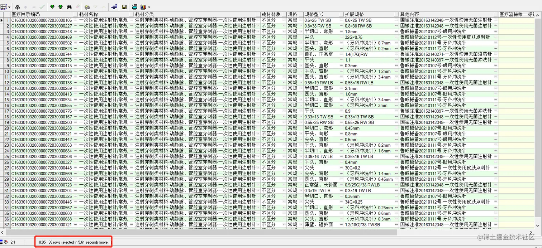The height and width of the screenshot is (248, 542).
Task: Click the fetch last page icon
Action: (60, 6)
